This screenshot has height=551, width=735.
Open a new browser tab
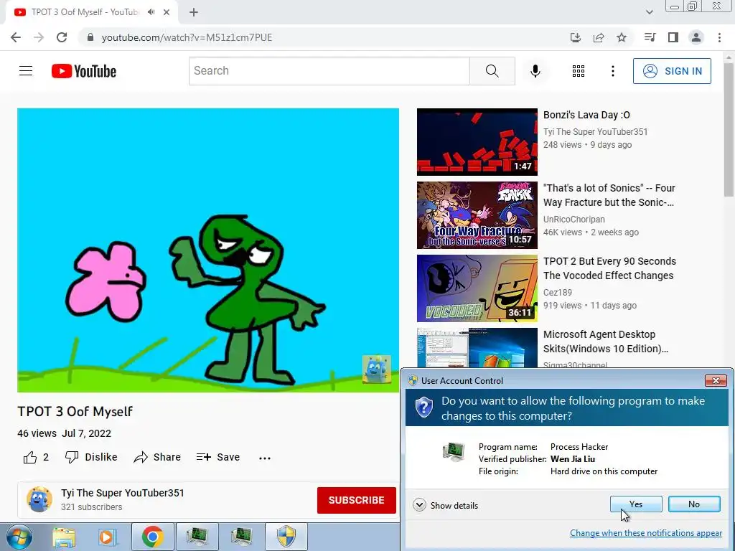[194, 12]
